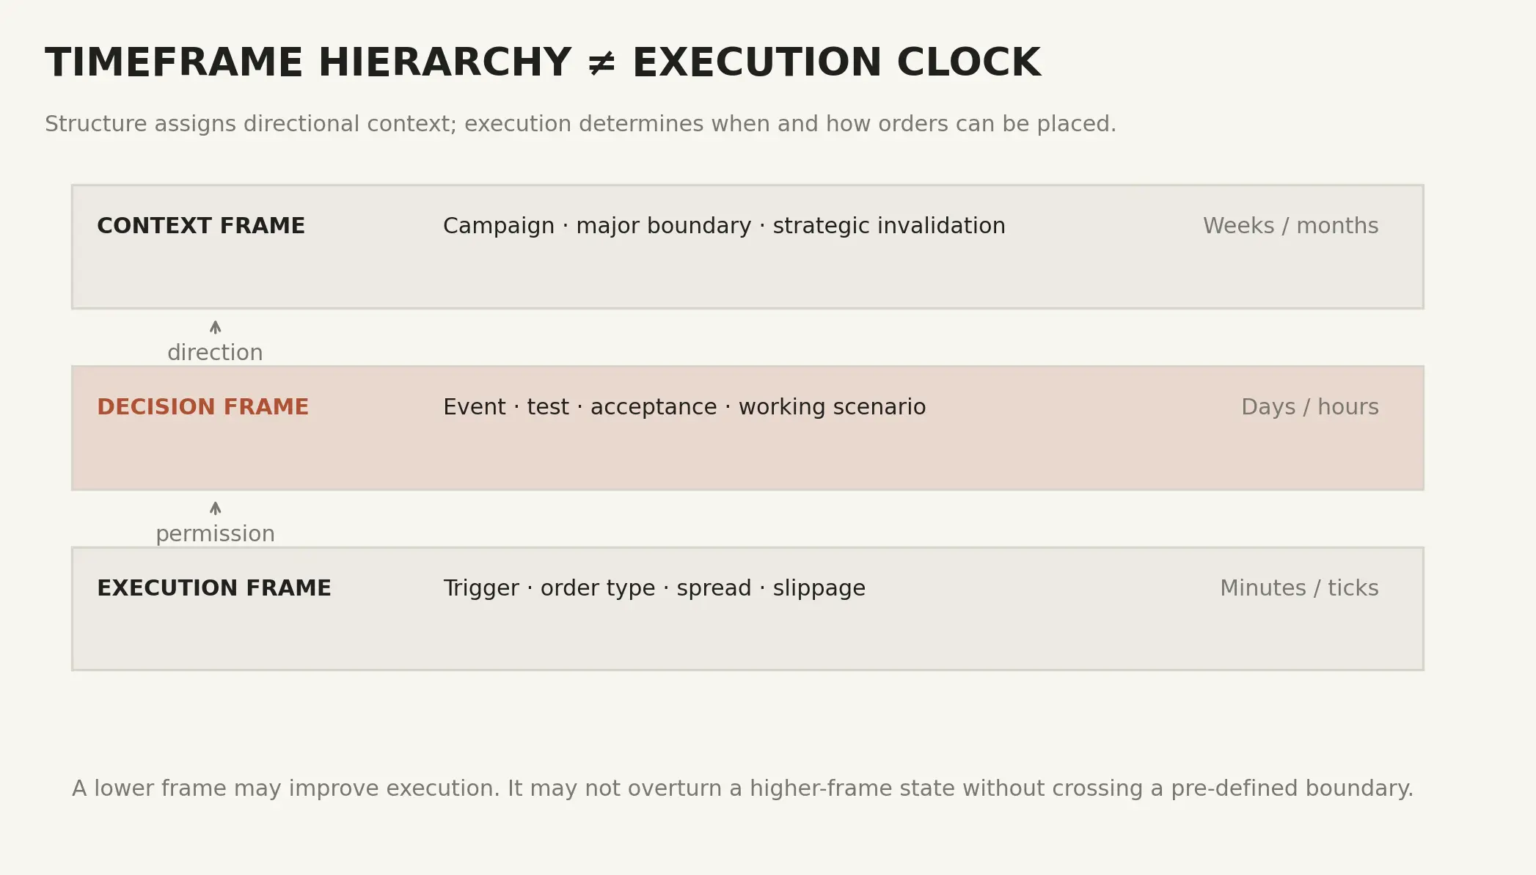Viewport: 1536px width, 875px height.
Task: Click the upward arrow above the word direction
Action: point(215,327)
